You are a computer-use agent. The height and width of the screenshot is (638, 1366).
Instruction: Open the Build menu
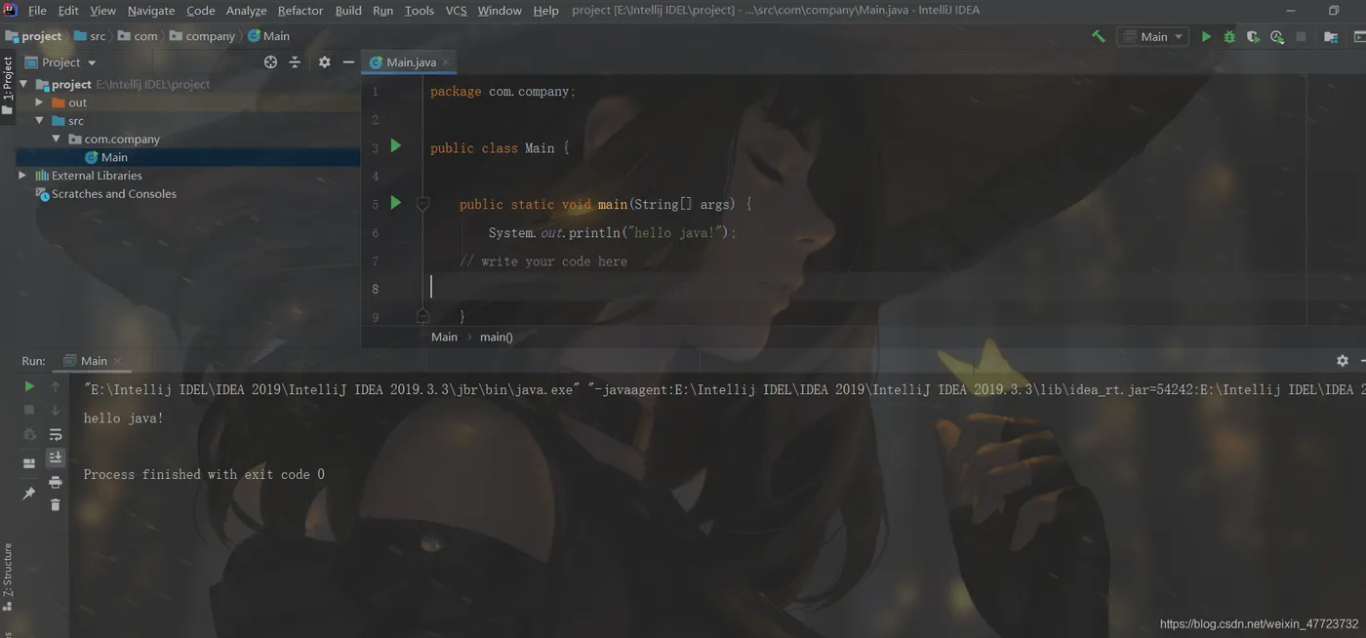(348, 10)
